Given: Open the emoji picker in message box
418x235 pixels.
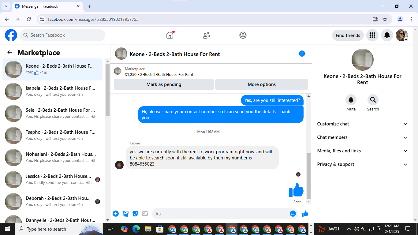Looking at the screenshot, I should click(293, 214).
